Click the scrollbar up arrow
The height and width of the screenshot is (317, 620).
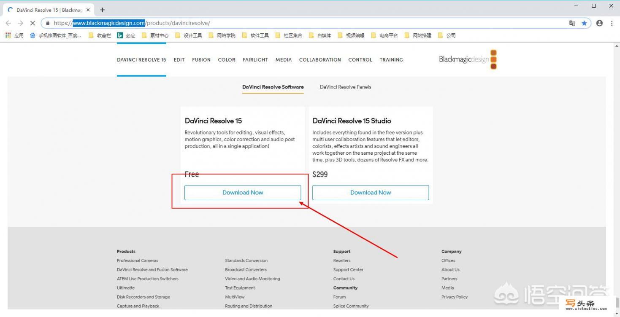coord(617,46)
